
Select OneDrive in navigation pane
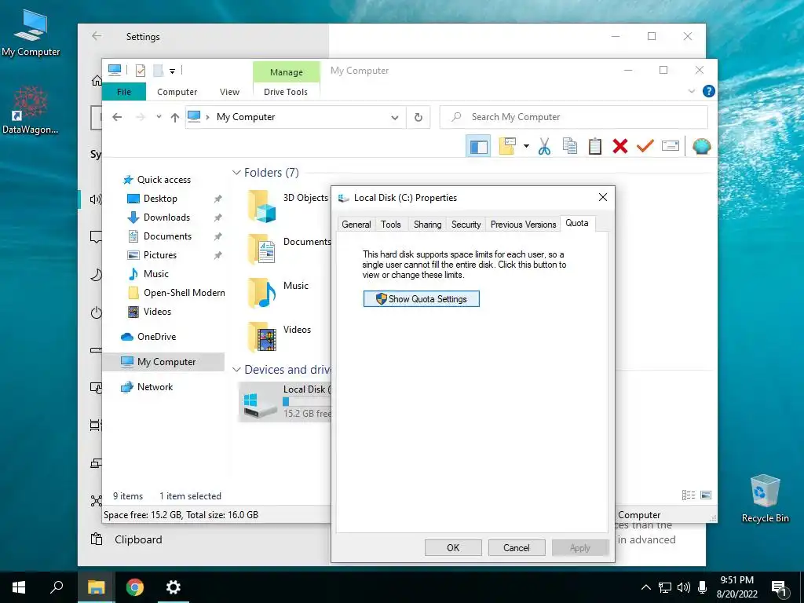click(156, 337)
